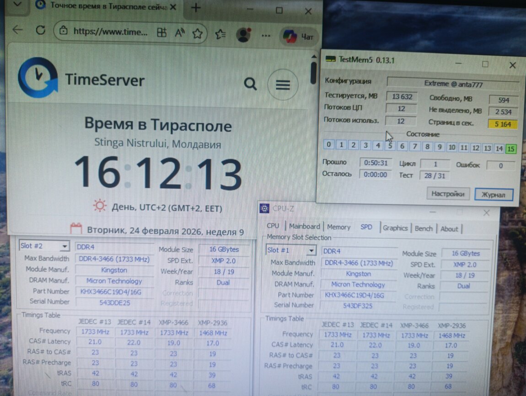This screenshot has height=396, width=526.
Task: Click the browser address bar URL
Action: 111,32
